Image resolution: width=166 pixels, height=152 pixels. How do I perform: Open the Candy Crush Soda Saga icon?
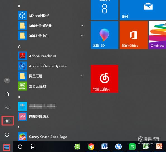click(22, 137)
